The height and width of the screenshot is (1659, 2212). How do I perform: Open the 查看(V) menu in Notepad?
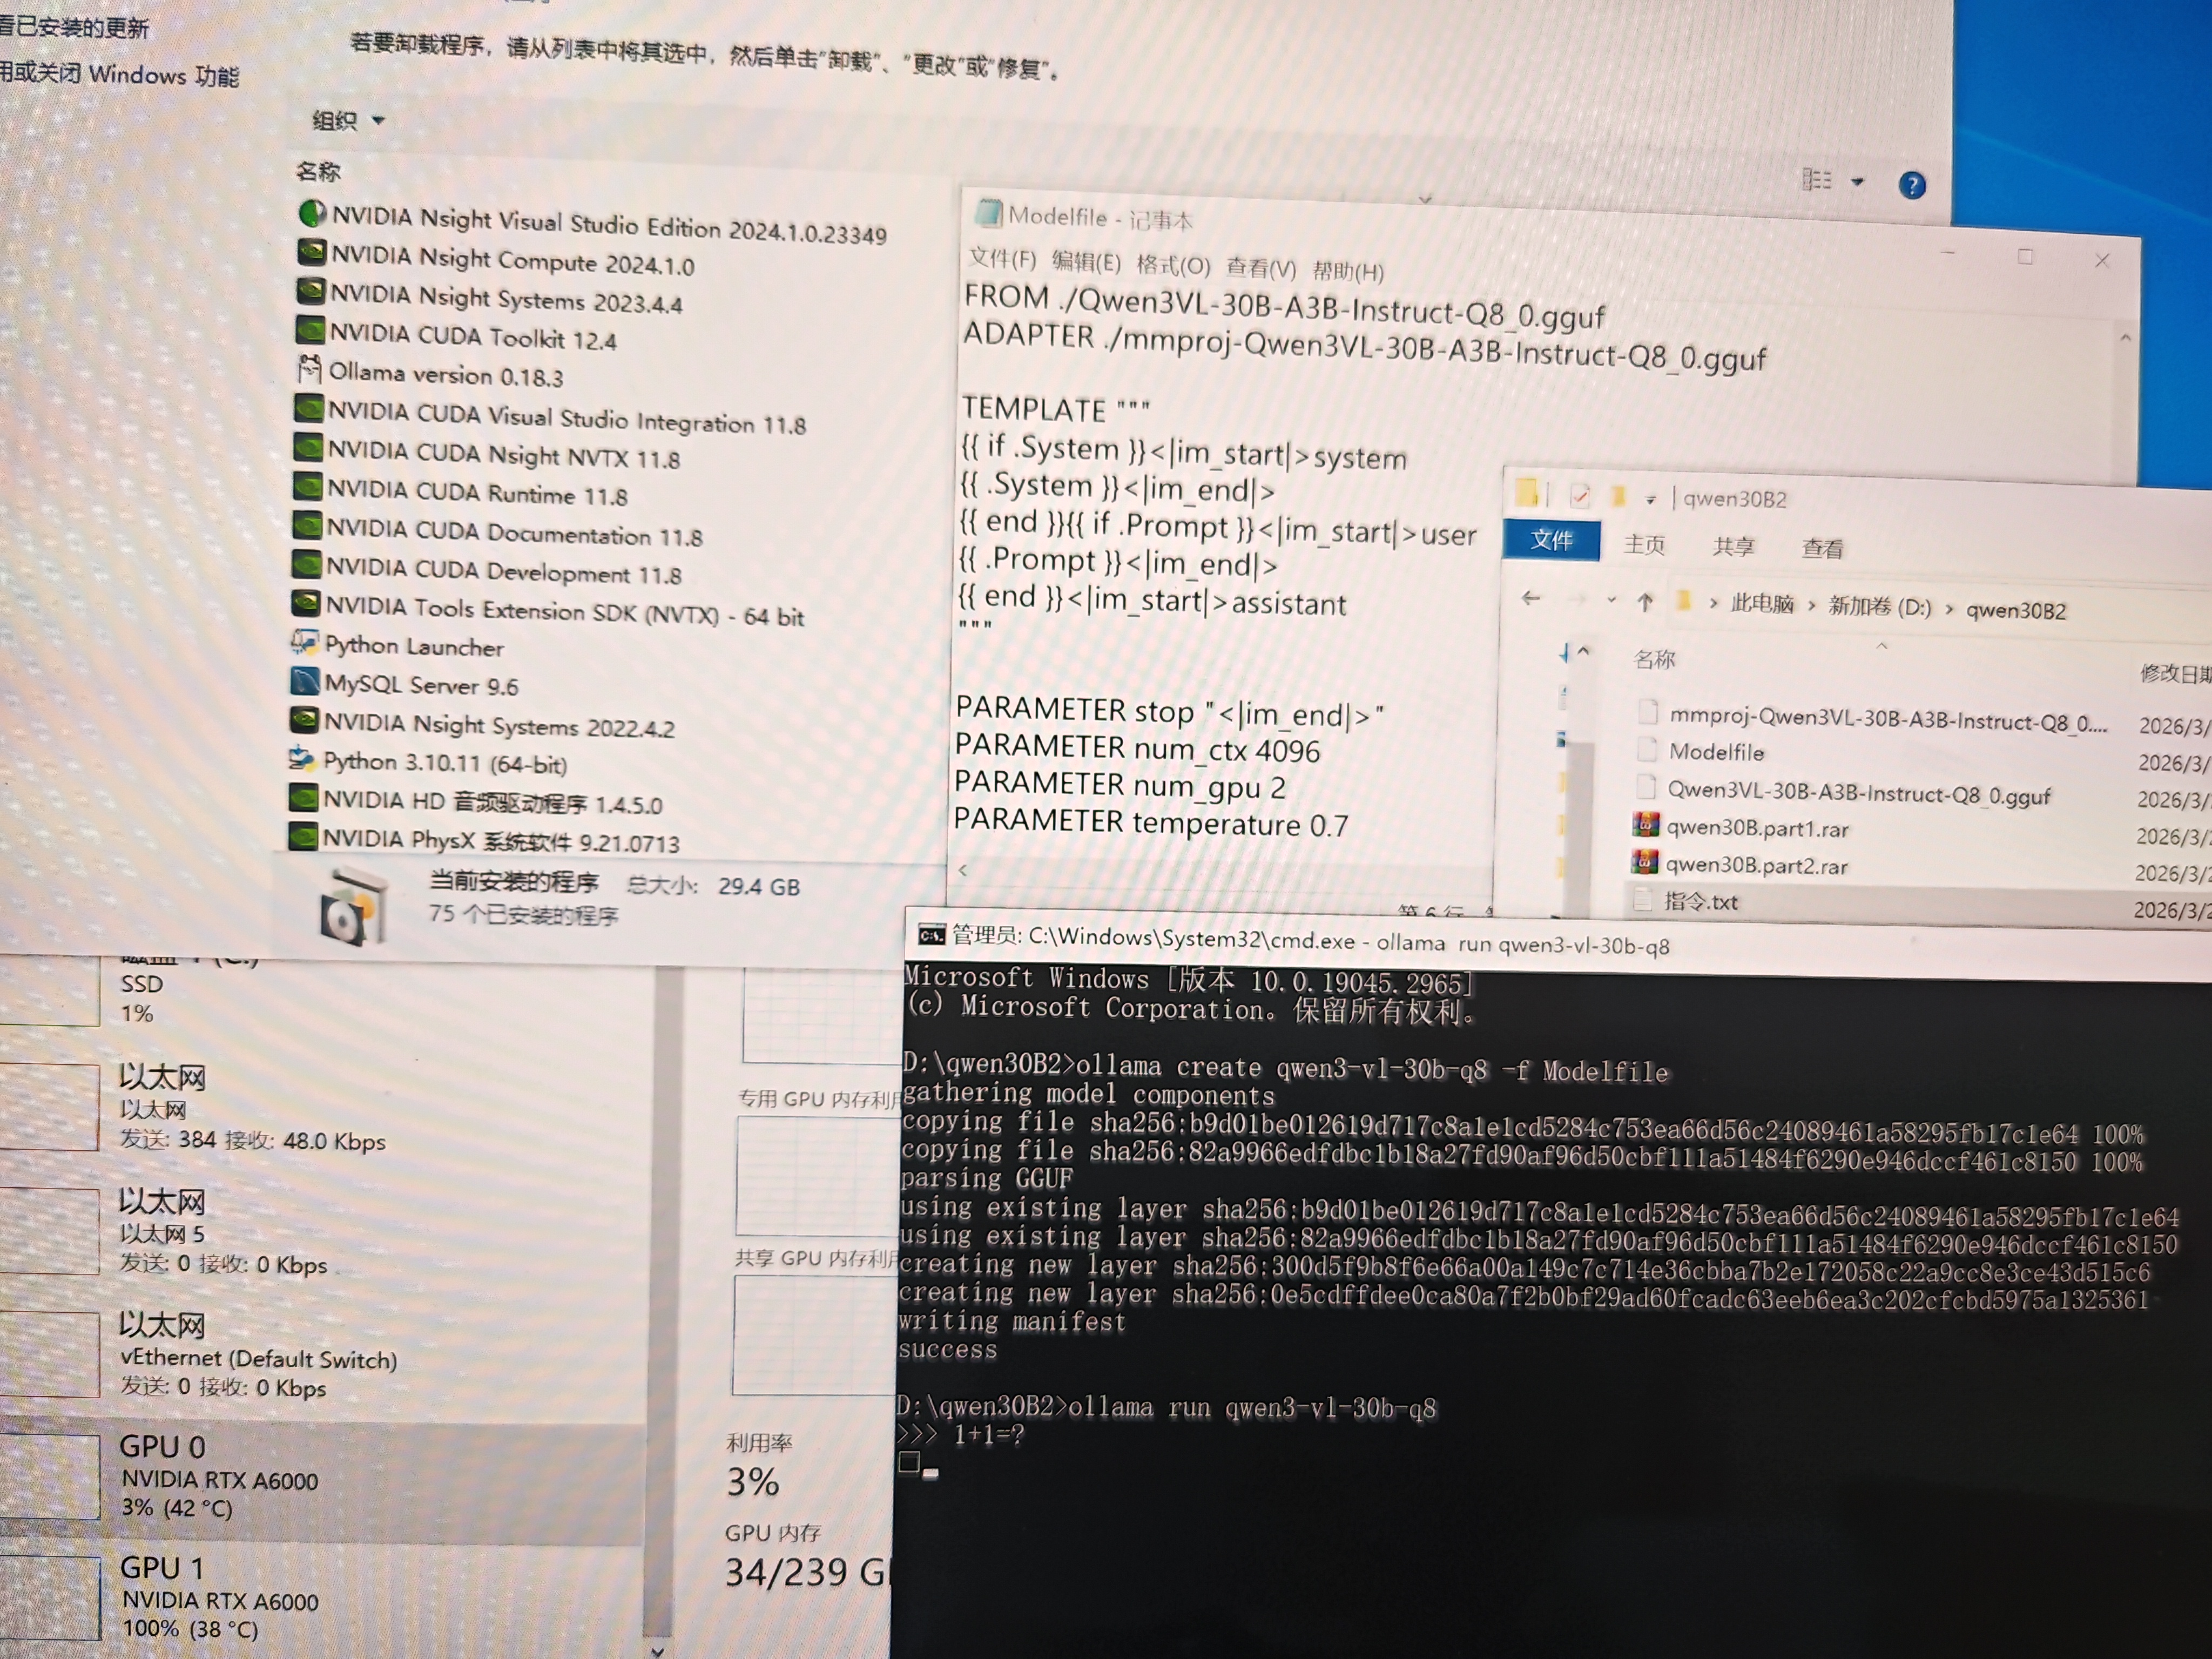point(1261,268)
